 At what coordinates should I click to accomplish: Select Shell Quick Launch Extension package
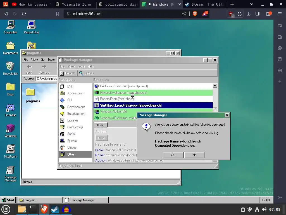pos(153,105)
